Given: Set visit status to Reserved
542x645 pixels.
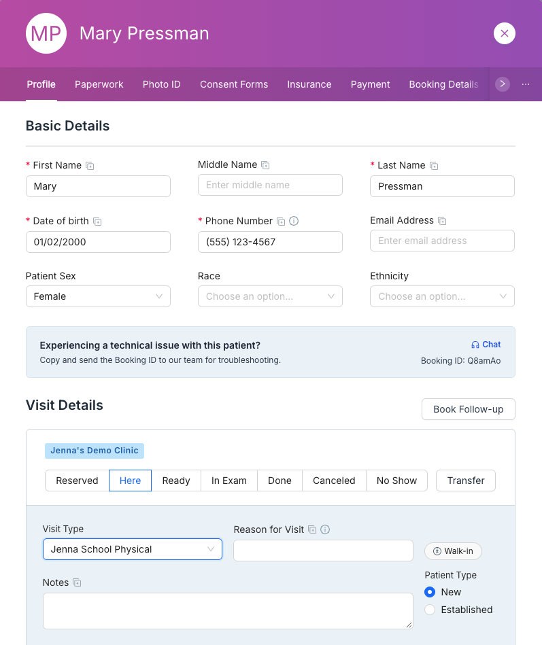Looking at the screenshot, I should tap(77, 481).
